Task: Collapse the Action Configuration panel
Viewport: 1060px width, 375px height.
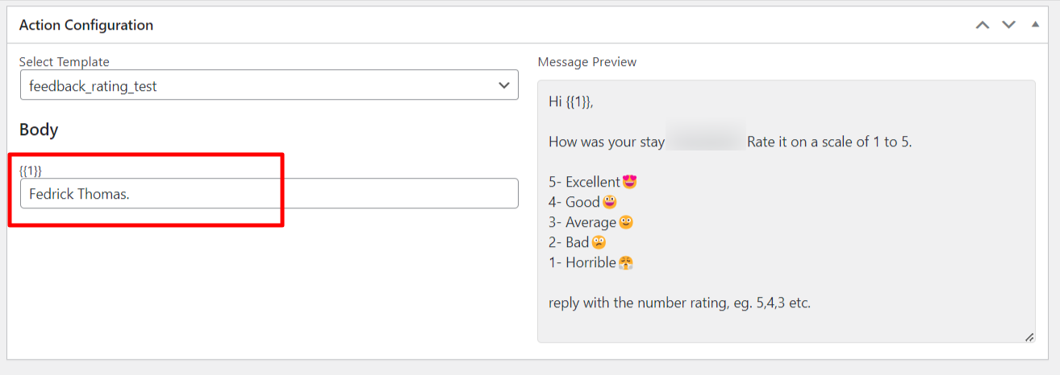Action: tap(1035, 25)
